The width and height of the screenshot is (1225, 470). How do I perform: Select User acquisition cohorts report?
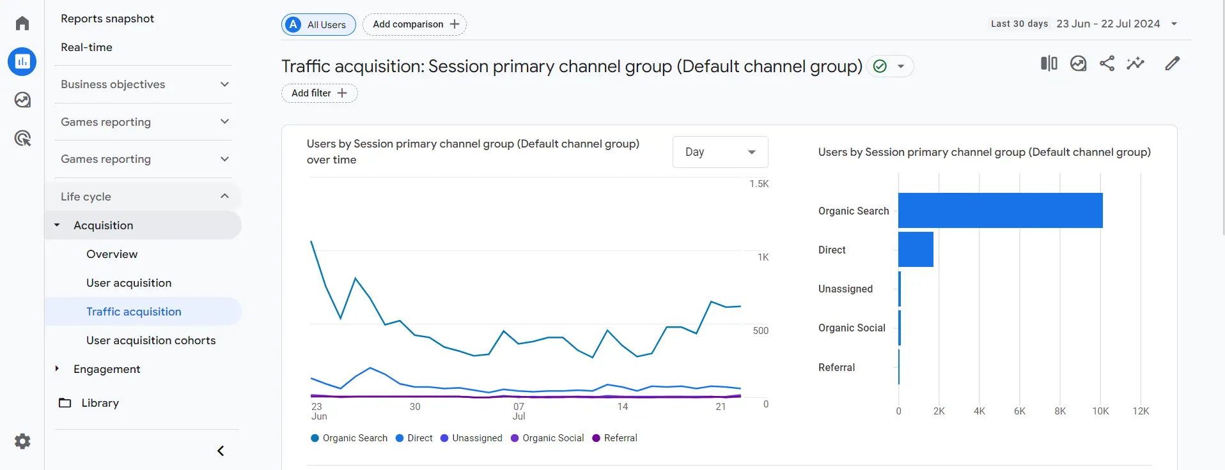click(151, 340)
